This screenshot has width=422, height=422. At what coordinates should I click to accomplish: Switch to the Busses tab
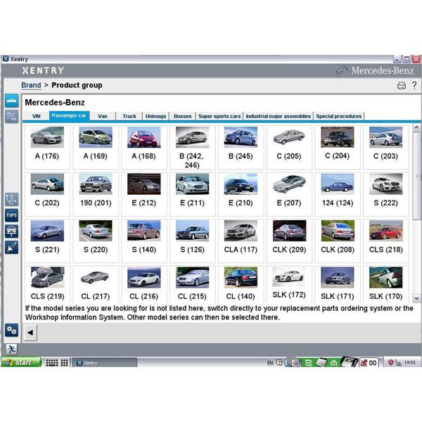tap(182, 116)
